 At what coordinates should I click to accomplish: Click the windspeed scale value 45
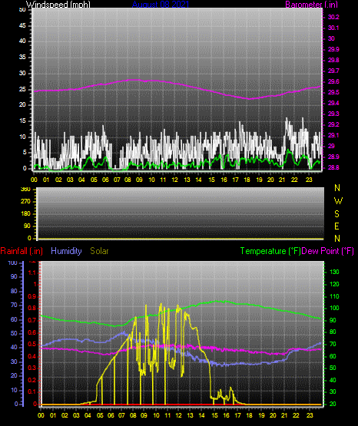click(x=23, y=26)
